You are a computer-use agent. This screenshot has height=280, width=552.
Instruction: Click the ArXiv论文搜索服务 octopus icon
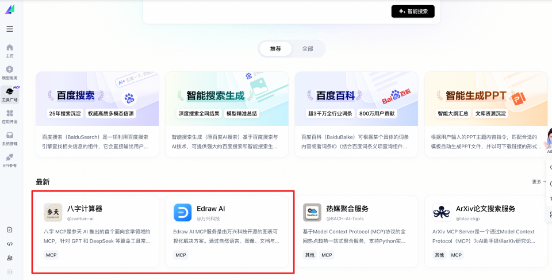coord(442,212)
